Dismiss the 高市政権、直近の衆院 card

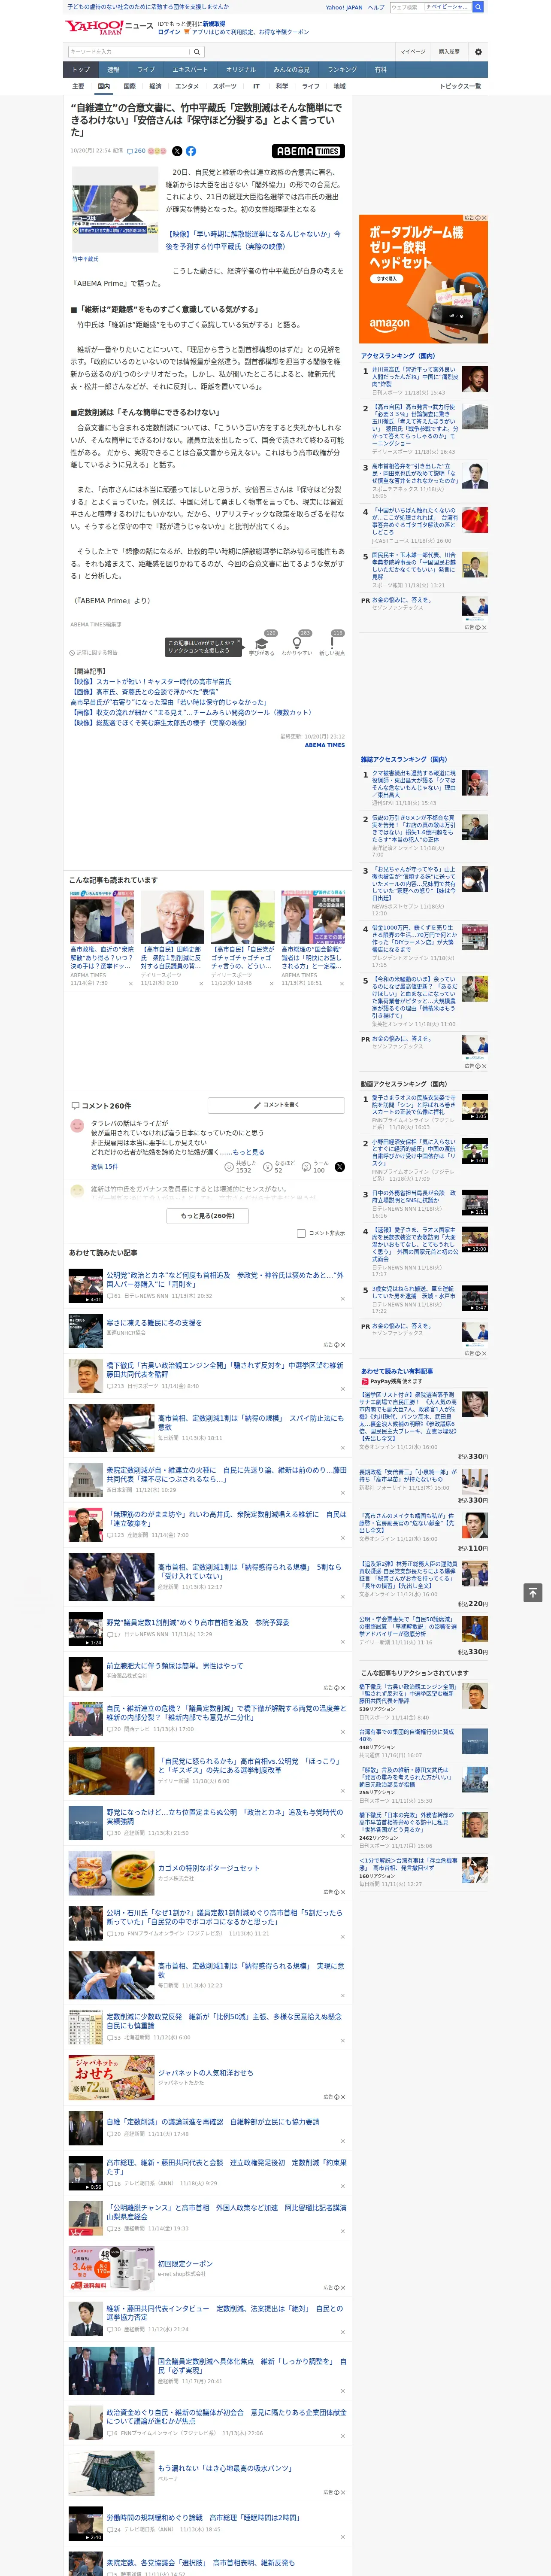(130, 983)
